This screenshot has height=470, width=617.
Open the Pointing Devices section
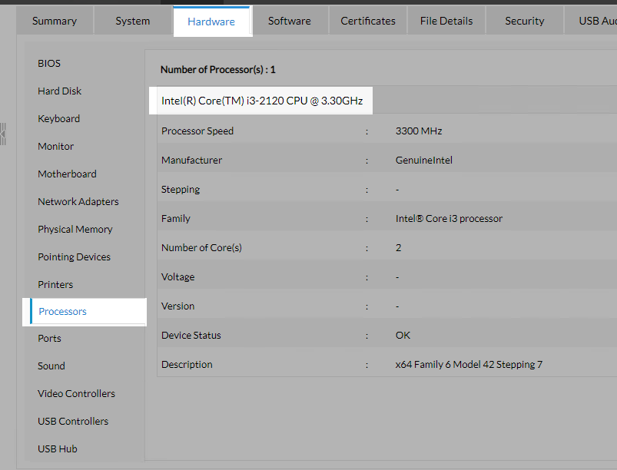click(x=74, y=257)
